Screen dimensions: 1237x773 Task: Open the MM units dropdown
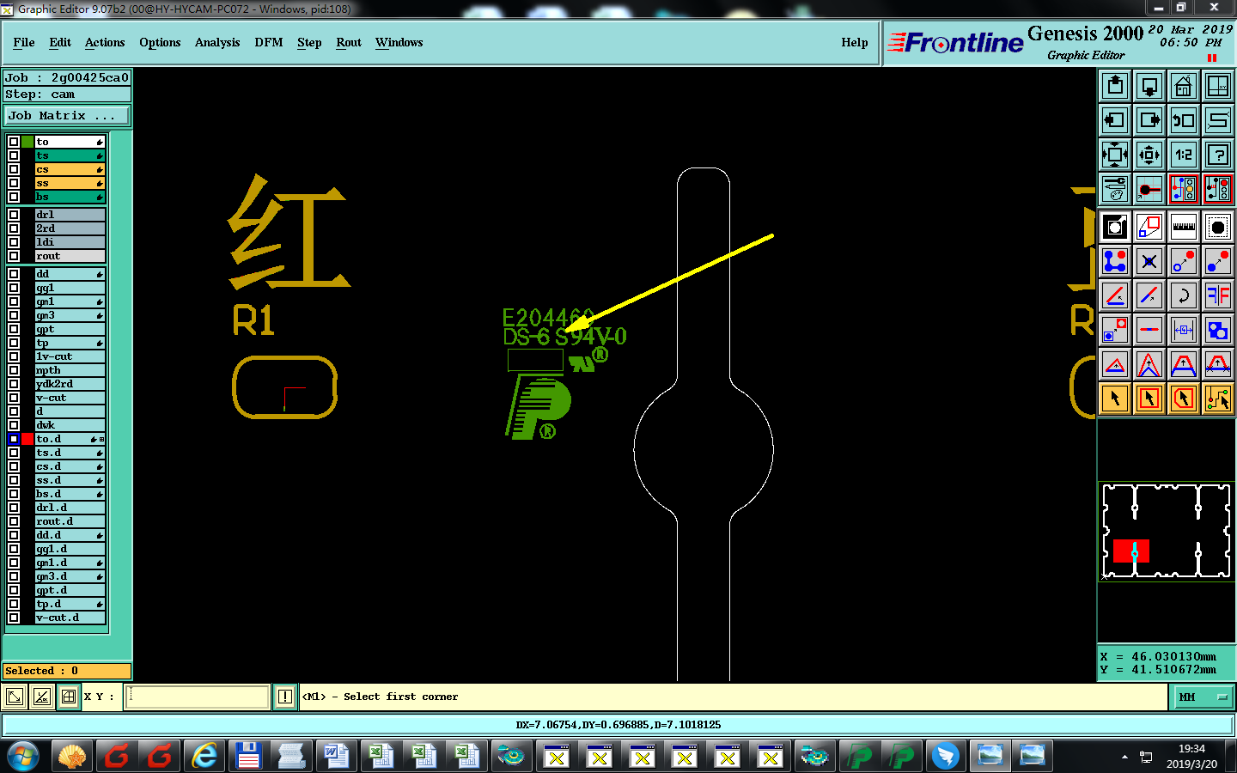(1203, 697)
